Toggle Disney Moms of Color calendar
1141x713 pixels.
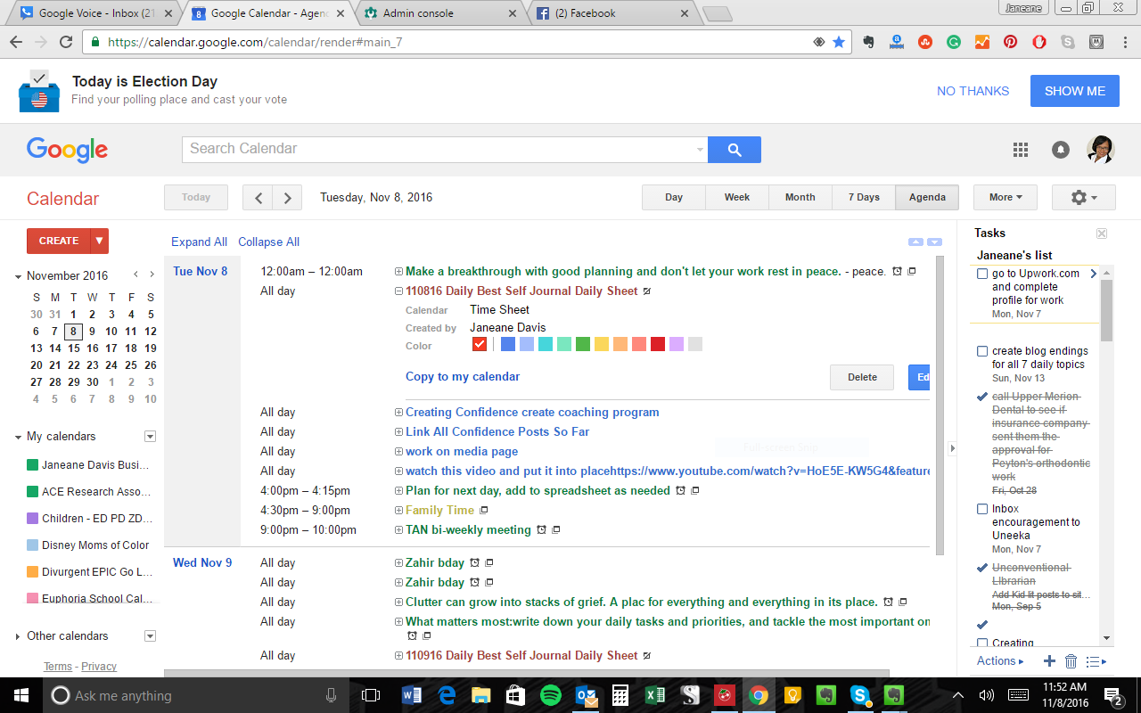pyautogui.click(x=33, y=545)
